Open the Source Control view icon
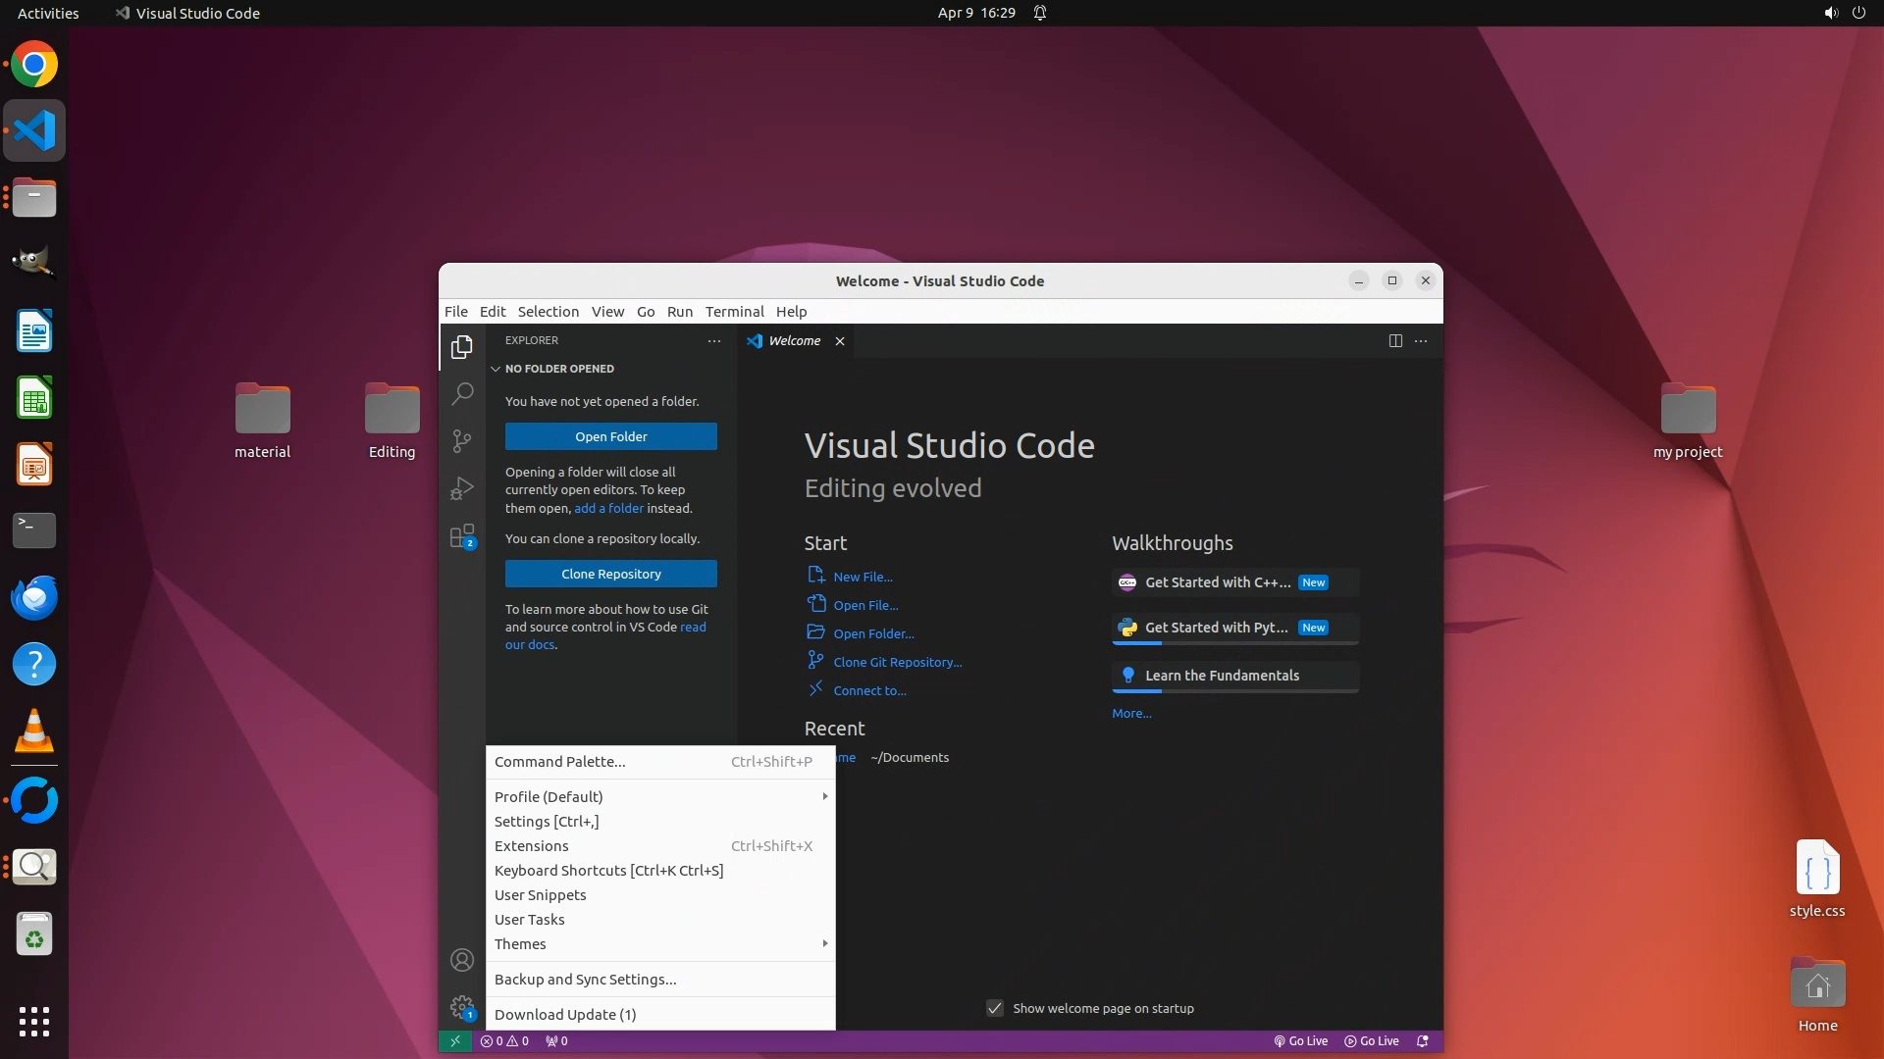This screenshot has height=1059, width=1884. point(462,441)
